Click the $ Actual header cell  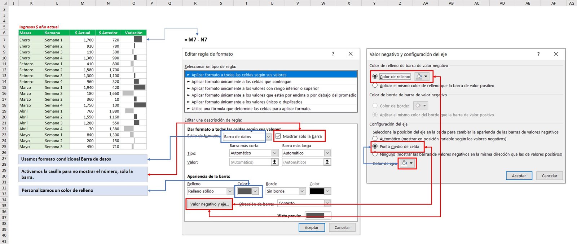click(x=83, y=33)
